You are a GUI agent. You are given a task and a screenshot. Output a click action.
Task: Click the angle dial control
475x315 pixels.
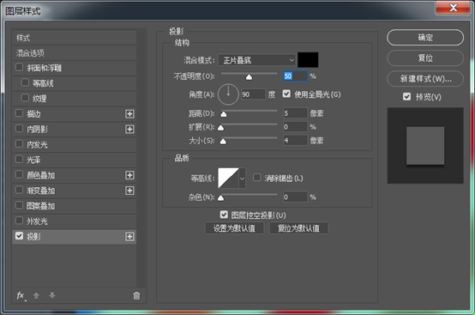coord(228,94)
